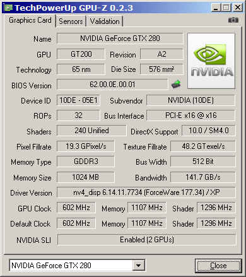Close the window with title bar X
The image size is (246, 277).
tap(238, 8)
